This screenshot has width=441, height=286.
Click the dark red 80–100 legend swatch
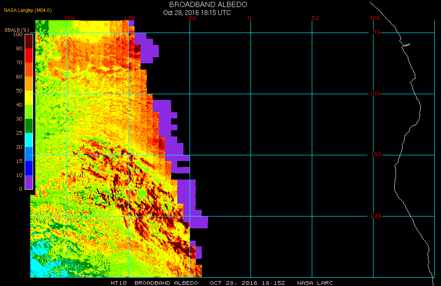tap(29, 41)
